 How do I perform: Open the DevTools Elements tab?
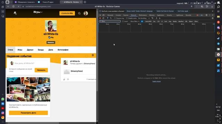110,15
